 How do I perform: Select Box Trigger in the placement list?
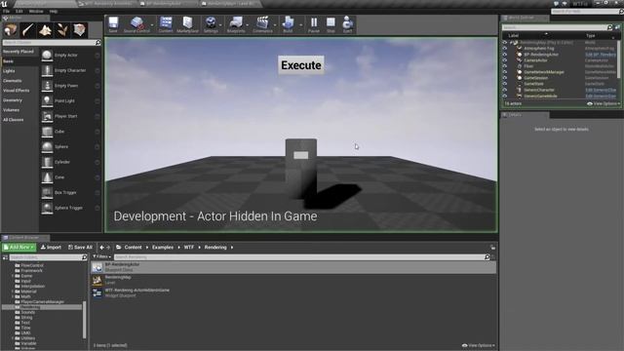[x=70, y=192]
